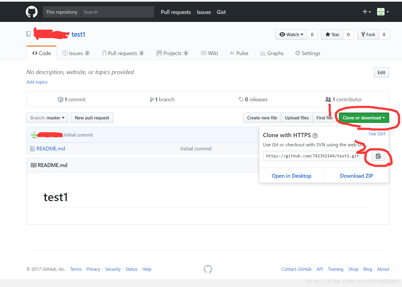Open the user avatar menu
Image resolution: width=402 pixels, height=287 pixels.
point(383,12)
